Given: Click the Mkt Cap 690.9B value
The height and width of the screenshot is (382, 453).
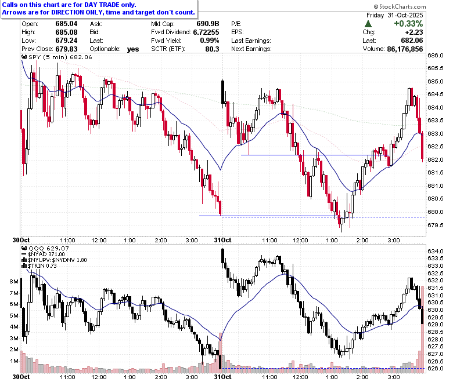Looking at the screenshot, I should 208,24.
